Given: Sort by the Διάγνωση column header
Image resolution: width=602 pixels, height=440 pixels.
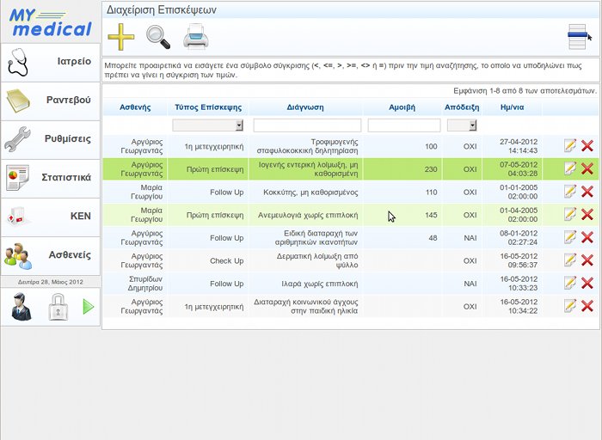Looking at the screenshot, I should 305,107.
